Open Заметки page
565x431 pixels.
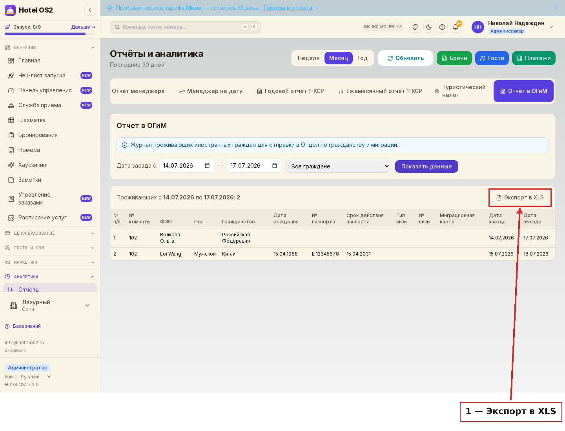(x=50, y=180)
